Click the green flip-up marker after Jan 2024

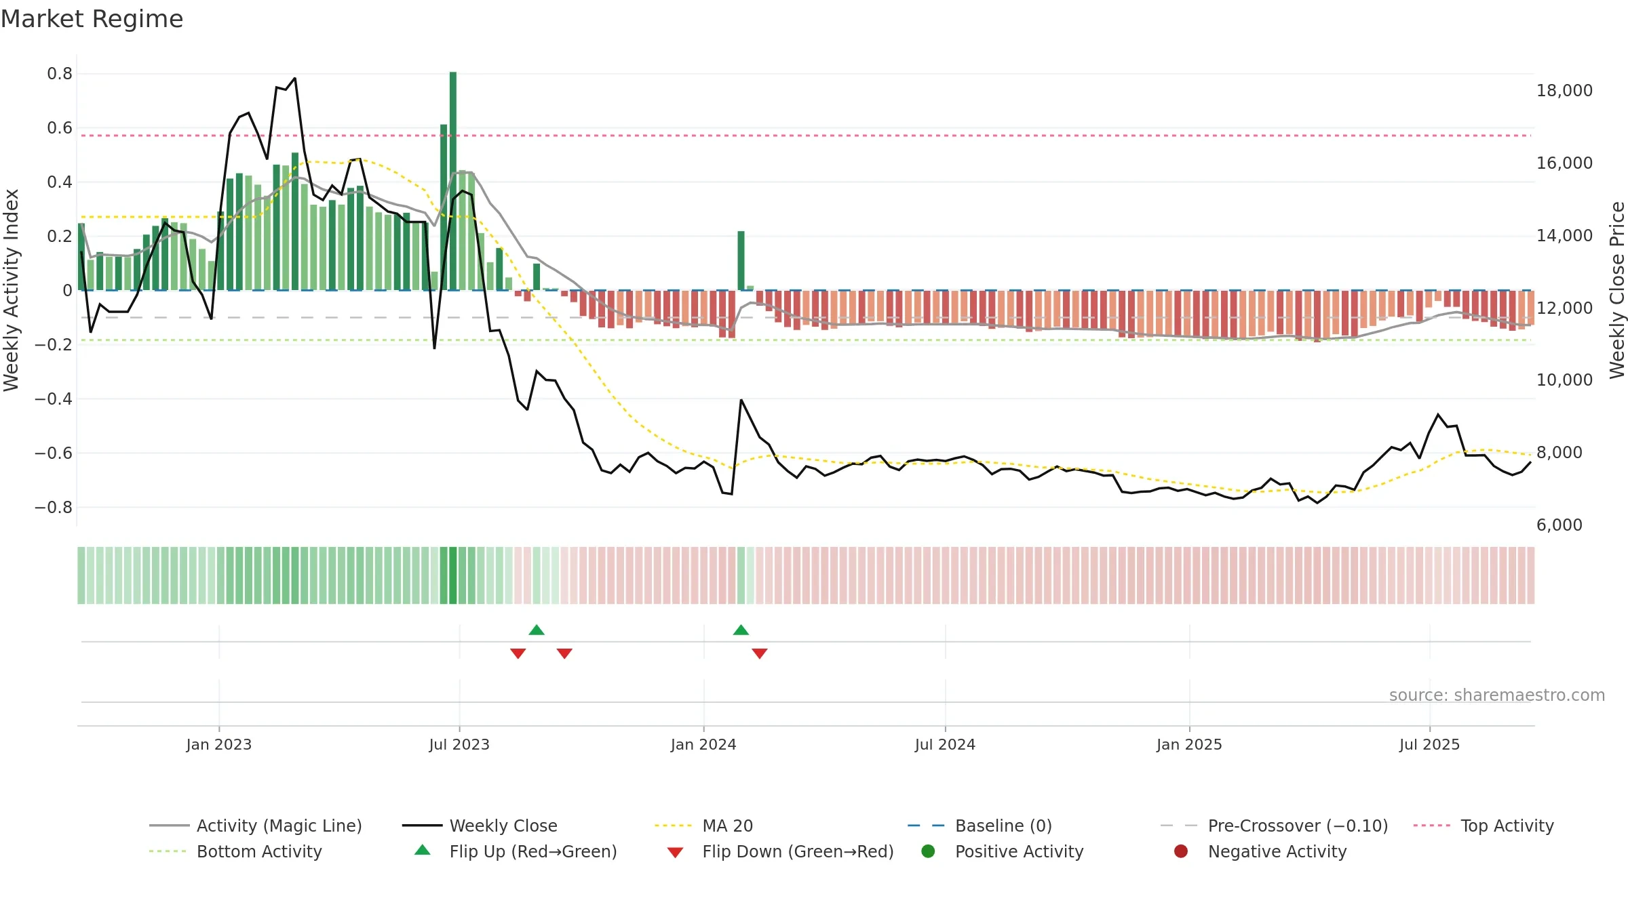741,630
